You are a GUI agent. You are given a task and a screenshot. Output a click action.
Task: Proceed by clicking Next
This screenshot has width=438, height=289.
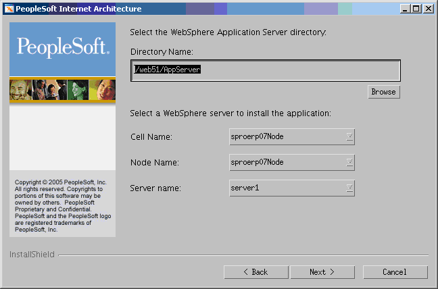(322, 272)
